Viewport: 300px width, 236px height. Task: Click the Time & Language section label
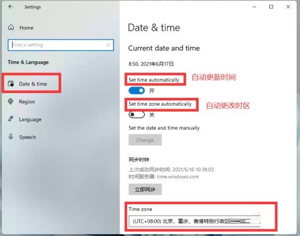tap(28, 62)
